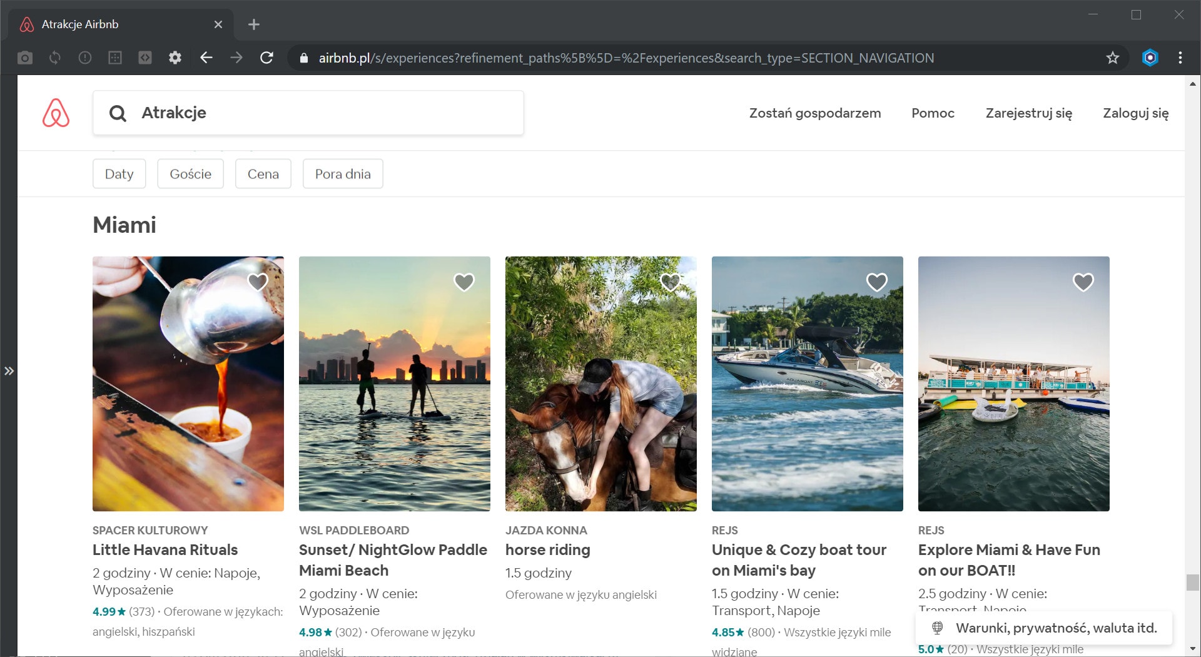
Task: Open the Daty filter
Action: 119,174
